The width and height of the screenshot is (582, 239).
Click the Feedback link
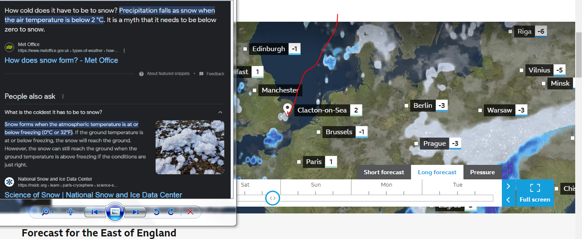215,74
